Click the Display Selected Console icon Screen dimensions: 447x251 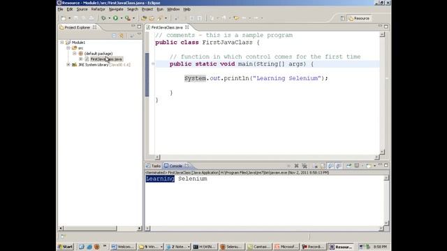tap(357, 166)
